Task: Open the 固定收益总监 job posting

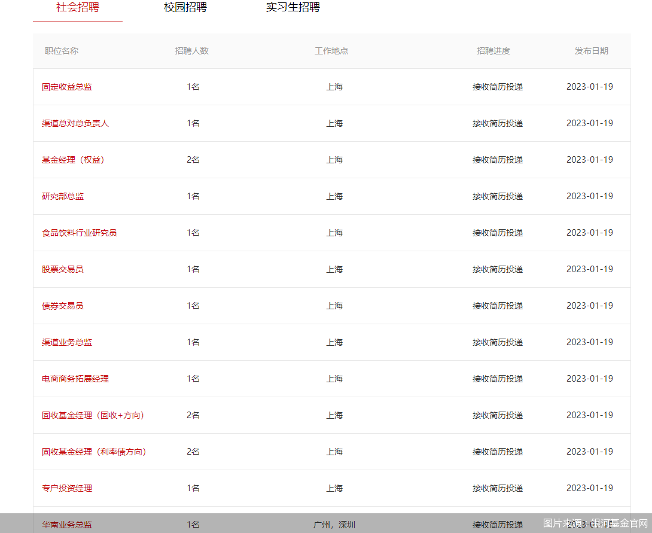Action: tap(67, 87)
